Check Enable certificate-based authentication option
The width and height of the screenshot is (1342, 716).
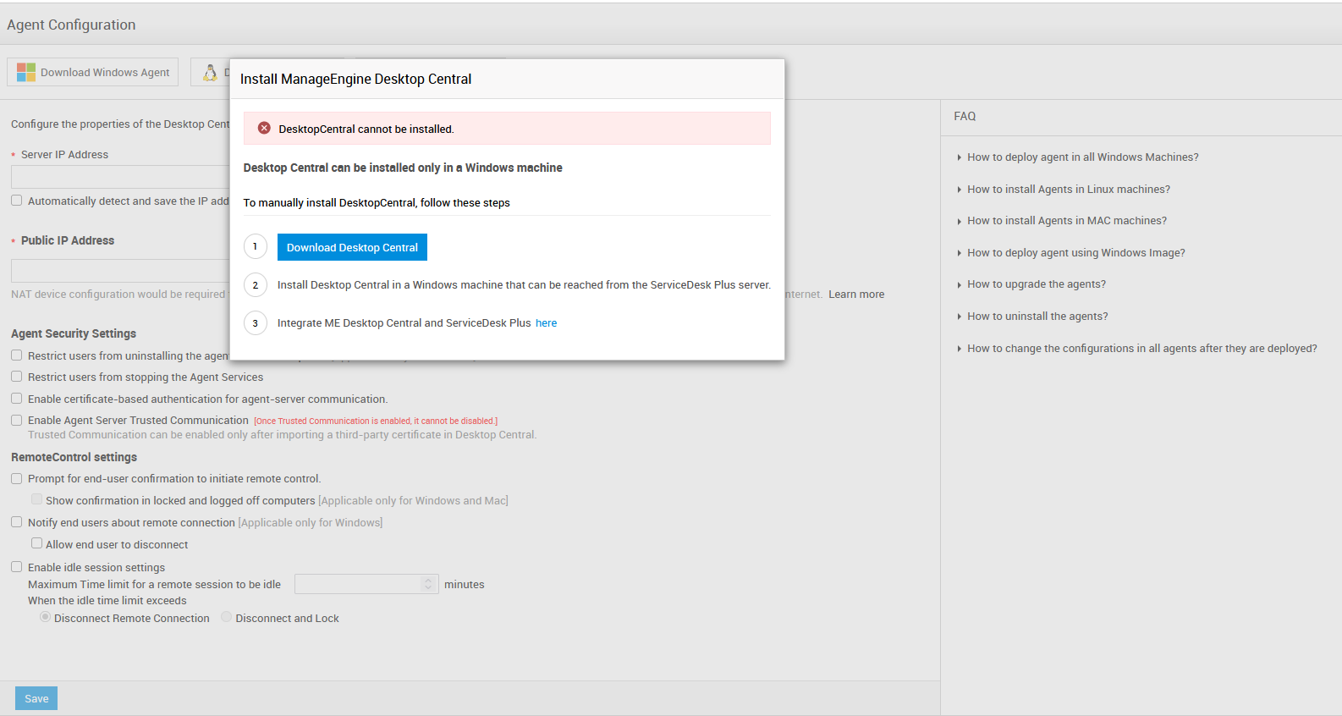click(x=17, y=399)
